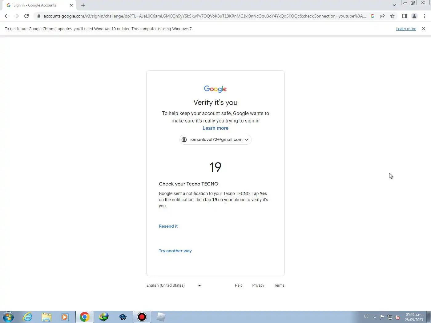Click Resend it
The image size is (431, 323).
click(x=168, y=226)
